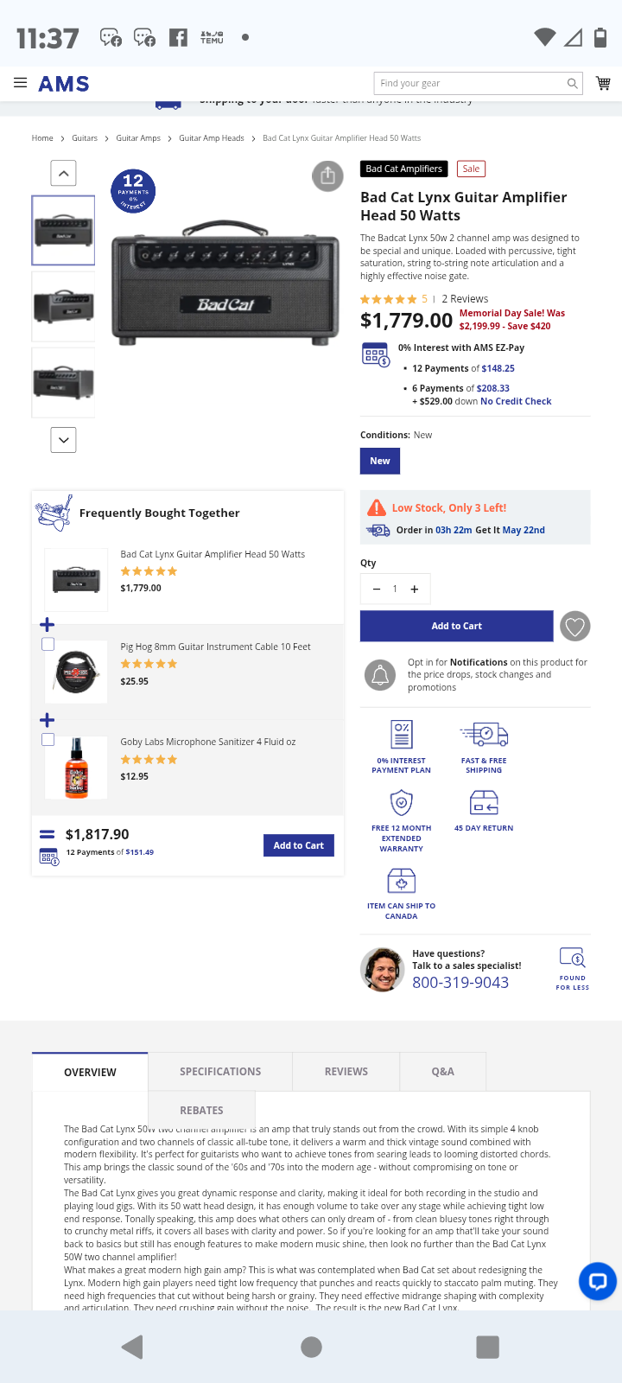Tap the Android back navigation button
This screenshot has height=1383, width=622.
132,1347
